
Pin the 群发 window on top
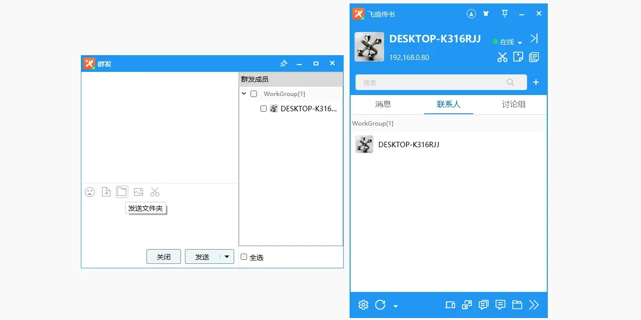pyautogui.click(x=284, y=64)
